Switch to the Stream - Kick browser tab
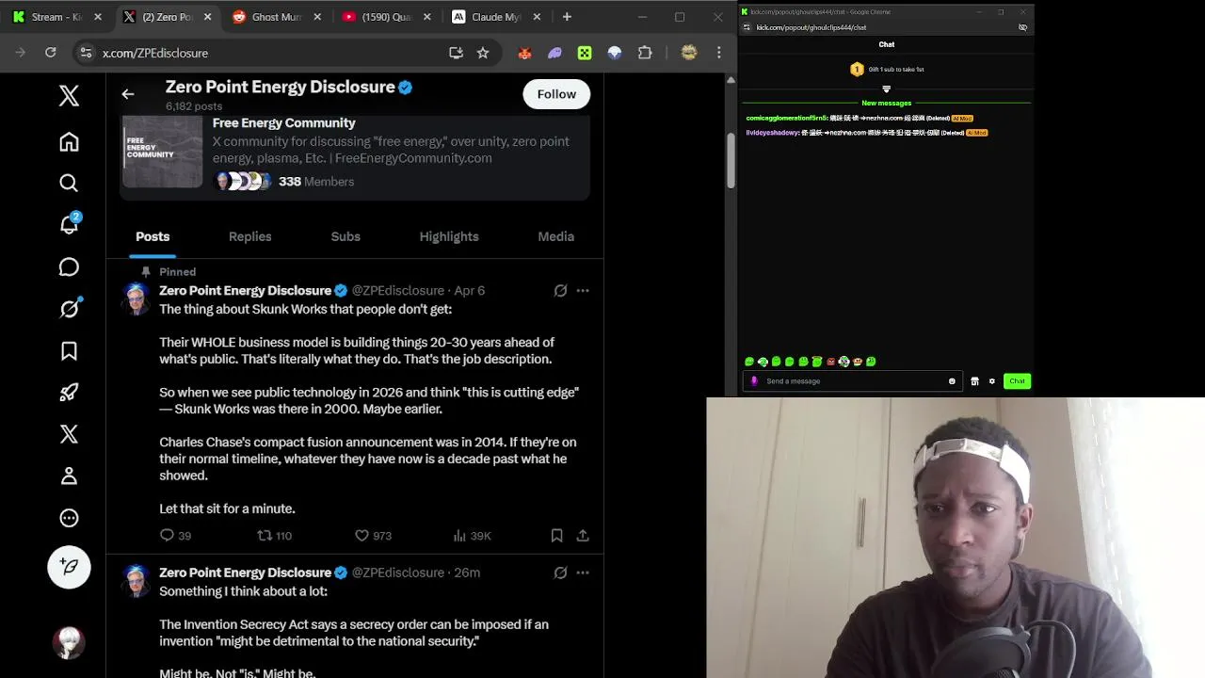The width and height of the screenshot is (1205, 678). click(x=56, y=17)
